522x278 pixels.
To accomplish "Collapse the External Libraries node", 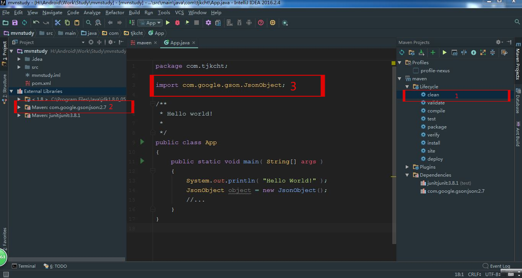I will pyautogui.click(x=11, y=91).
